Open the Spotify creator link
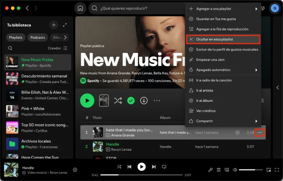Screen dimensions: 283x181 [93, 81]
